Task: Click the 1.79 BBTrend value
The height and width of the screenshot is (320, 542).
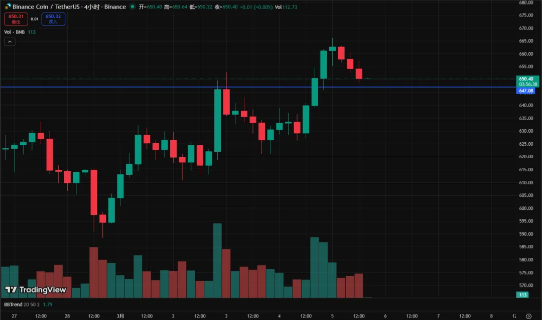Action: coord(48,304)
